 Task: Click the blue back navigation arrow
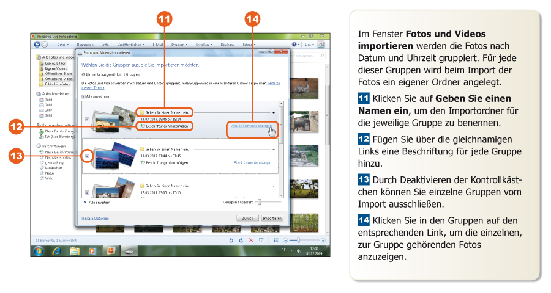pyautogui.click(x=37, y=45)
